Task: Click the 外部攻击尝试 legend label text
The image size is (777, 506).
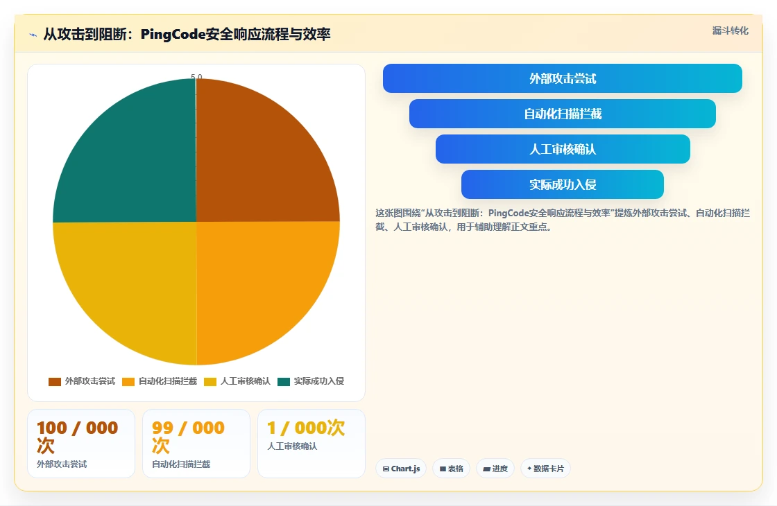Action: click(x=89, y=381)
